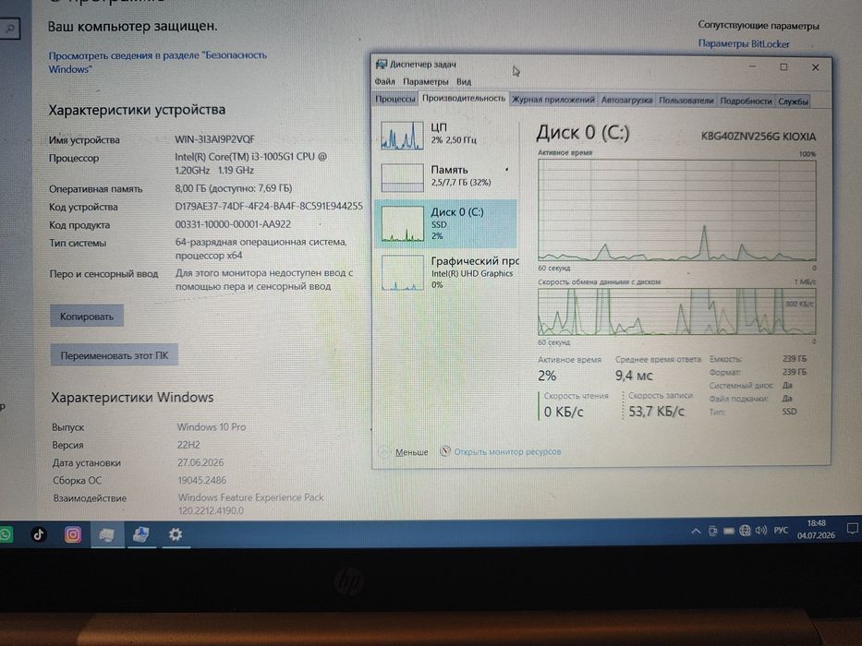Viewport: 862px width, 646px height.
Task: Open TikTok from the taskbar
Action: point(39,534)
